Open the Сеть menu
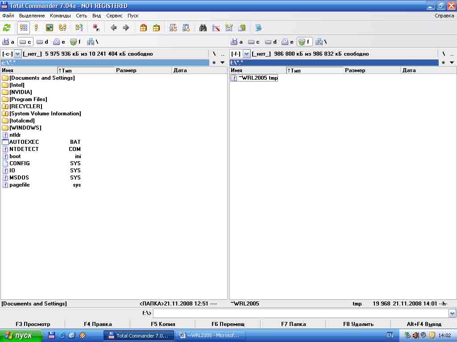Screen dimensions: 457x342 pos(82,16)
